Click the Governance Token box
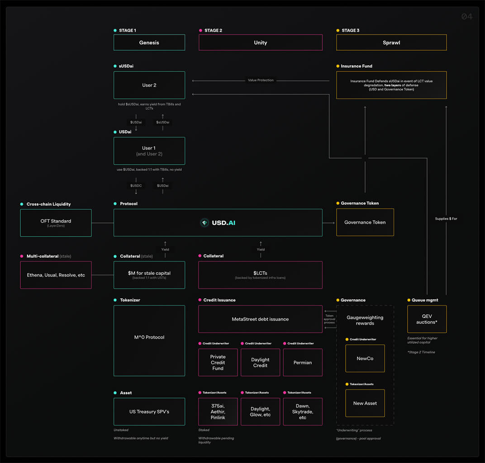 pyautogui.click(x=365, y=222)
